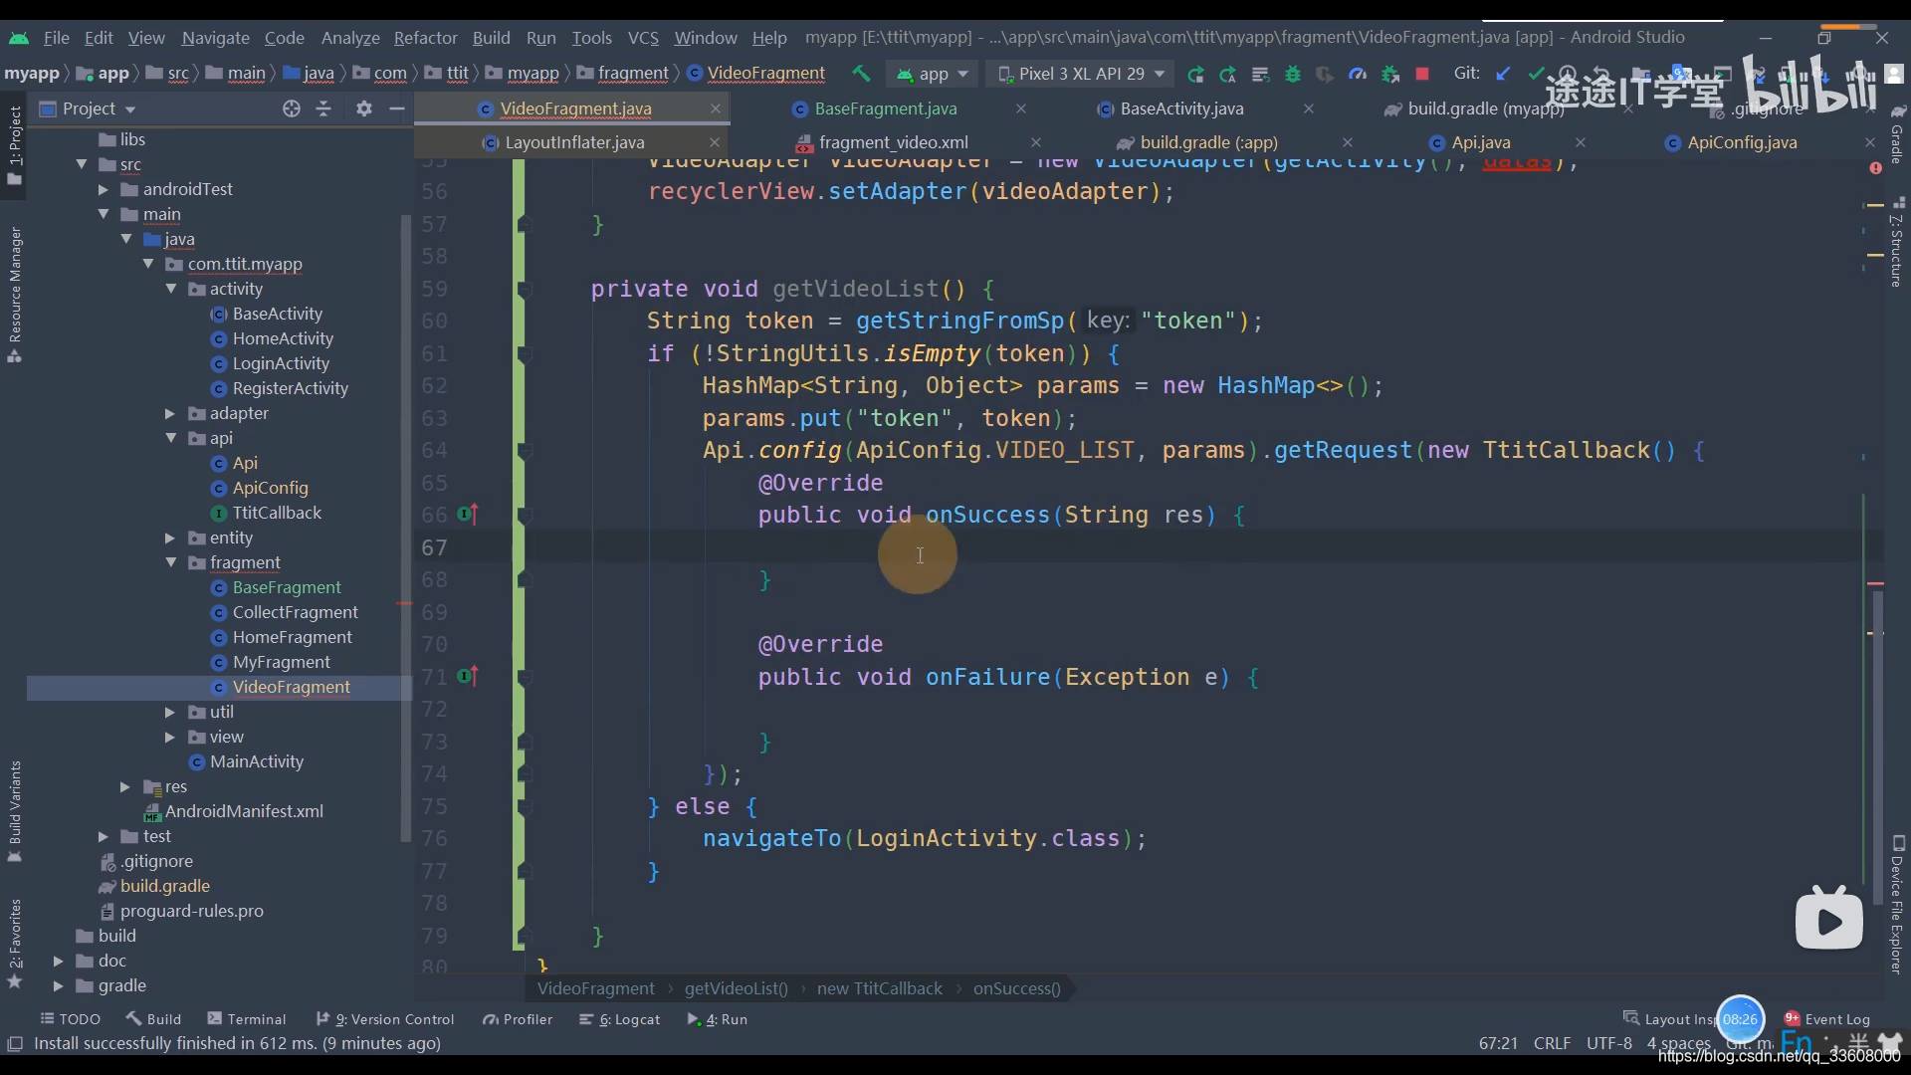1911x1075 pixels.
Task: Open the Terminal tool window
Action: click(247, 1019)
